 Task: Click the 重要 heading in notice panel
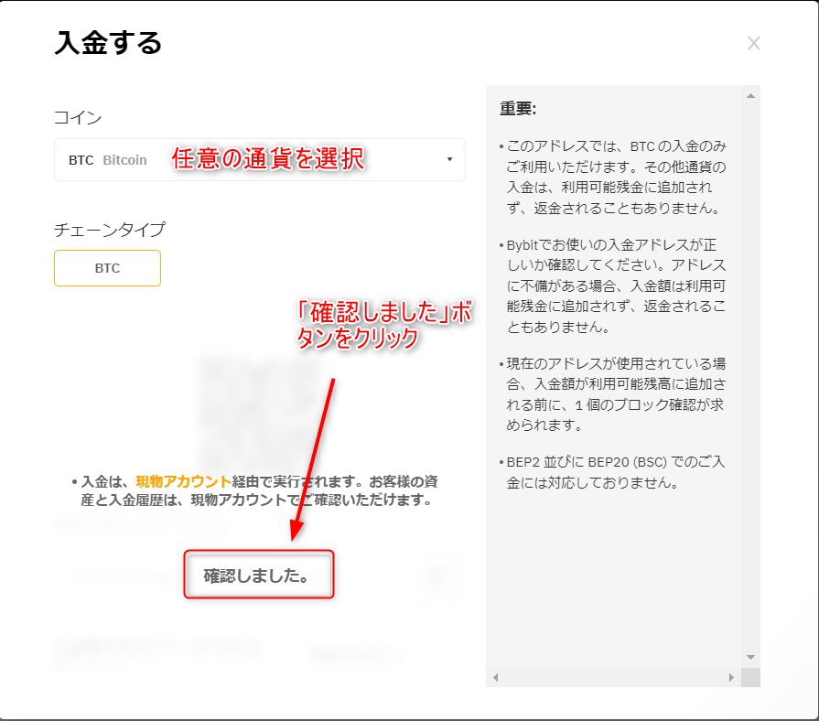coord(518,108)
